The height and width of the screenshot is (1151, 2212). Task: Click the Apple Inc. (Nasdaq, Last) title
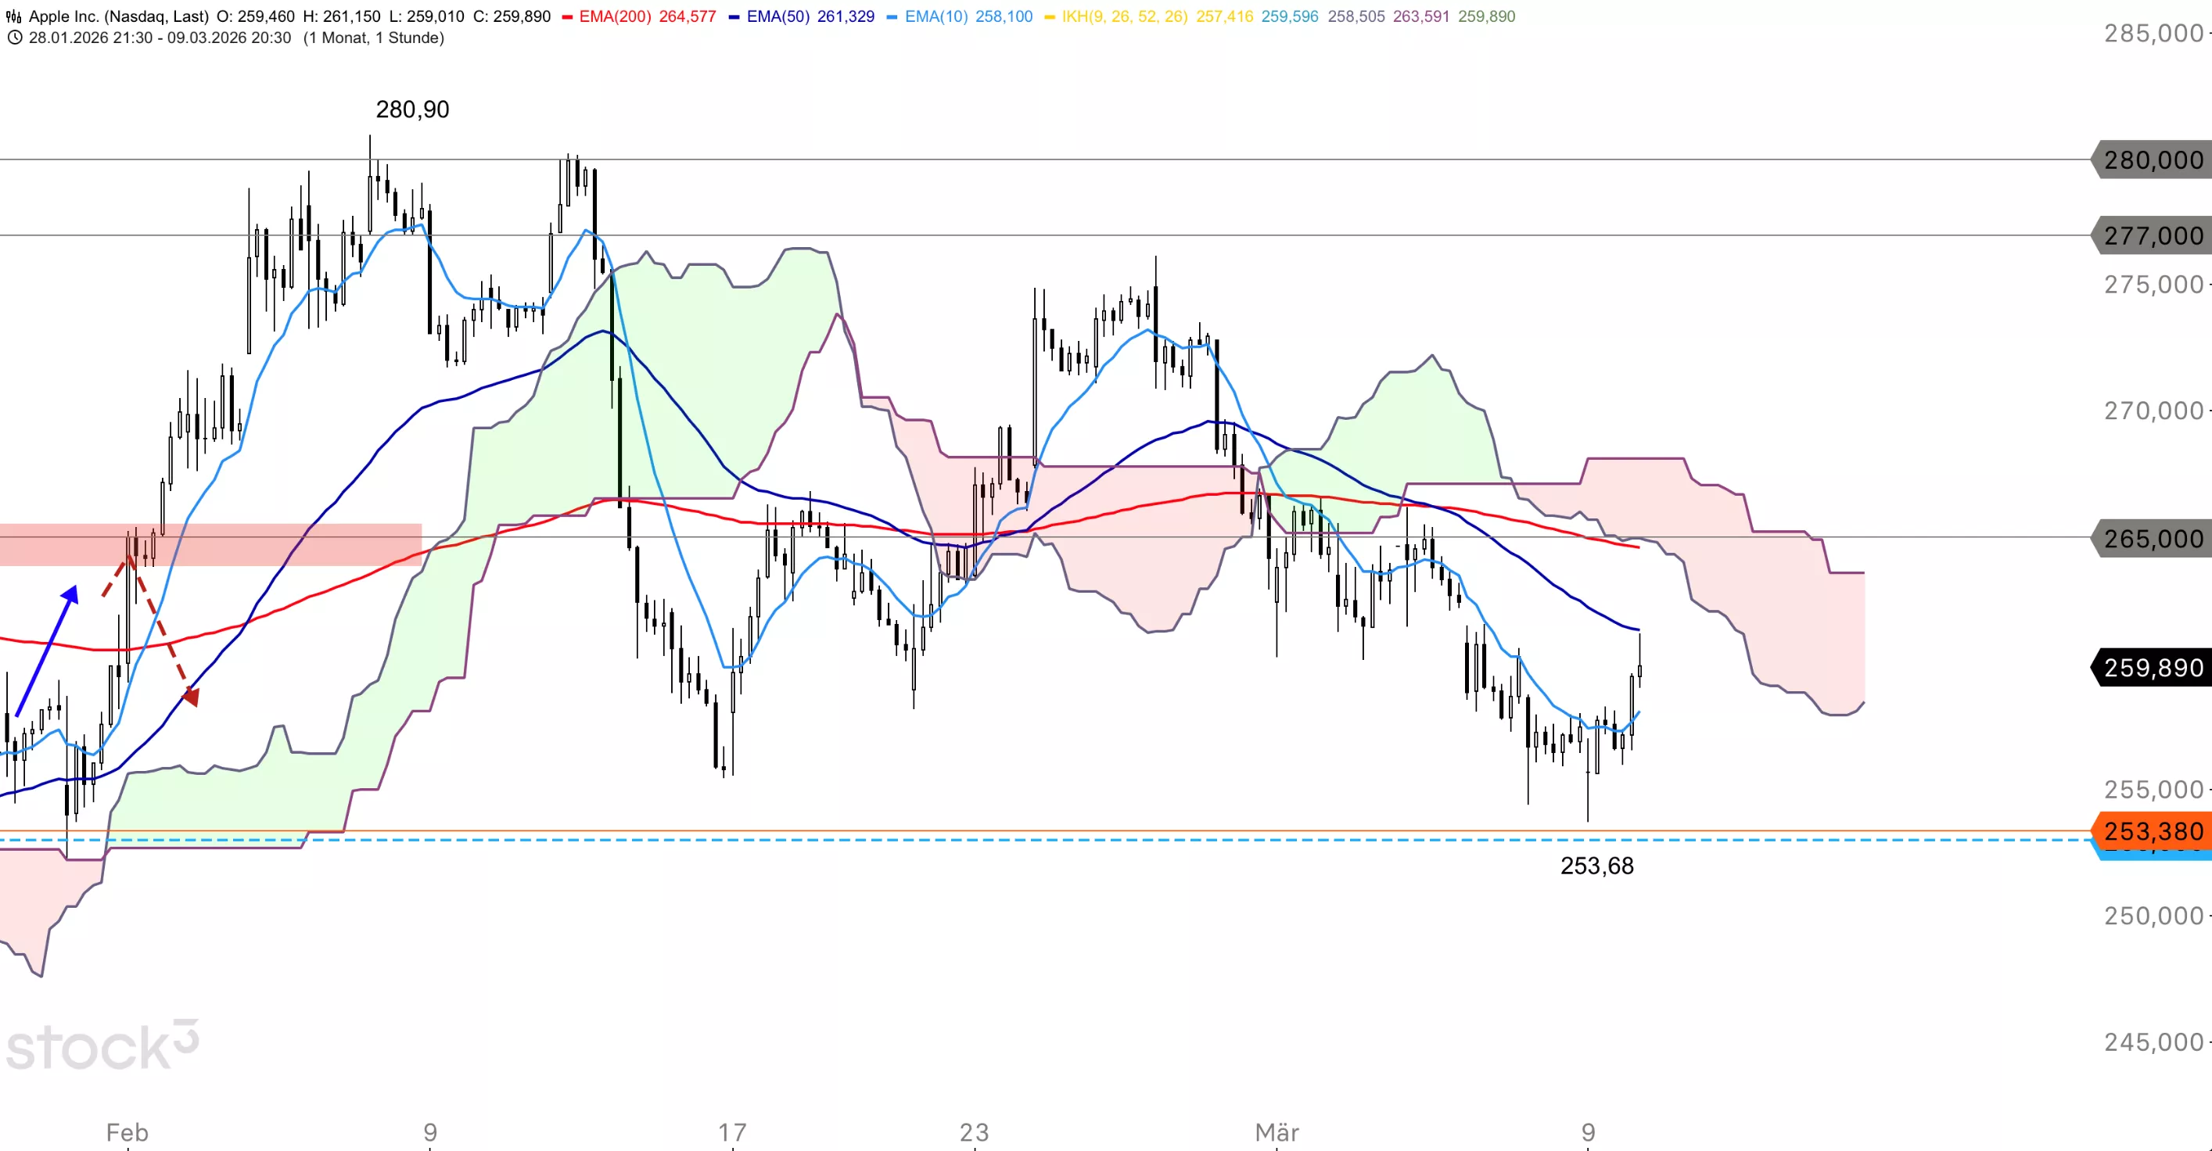point(119,16)
